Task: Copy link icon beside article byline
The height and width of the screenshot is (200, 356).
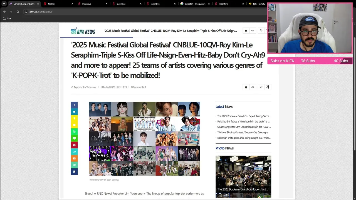Action: pyautogui.click(x=253, y=87)
